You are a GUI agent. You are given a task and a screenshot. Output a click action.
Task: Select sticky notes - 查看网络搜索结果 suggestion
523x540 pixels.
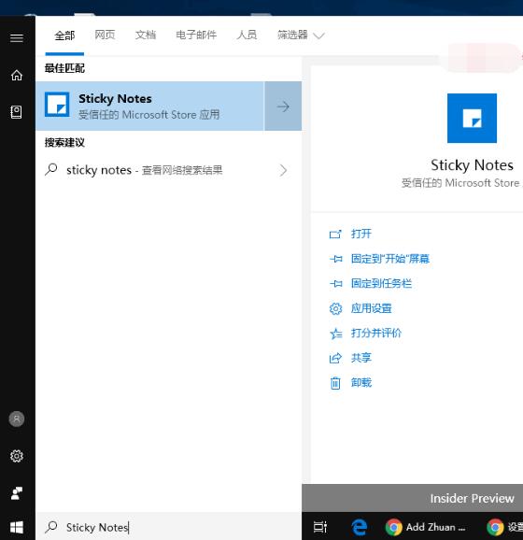click(x=169, y=170)
